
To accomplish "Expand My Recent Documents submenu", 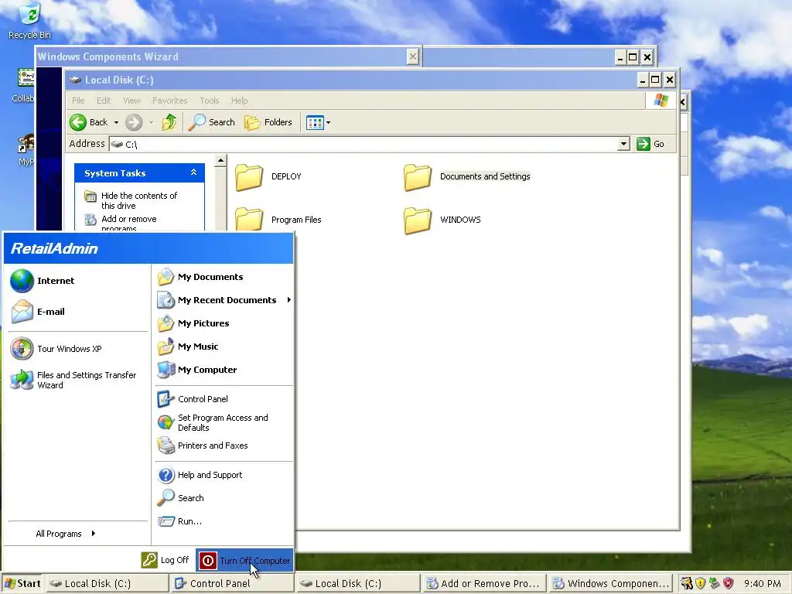I will coord(224,300).
